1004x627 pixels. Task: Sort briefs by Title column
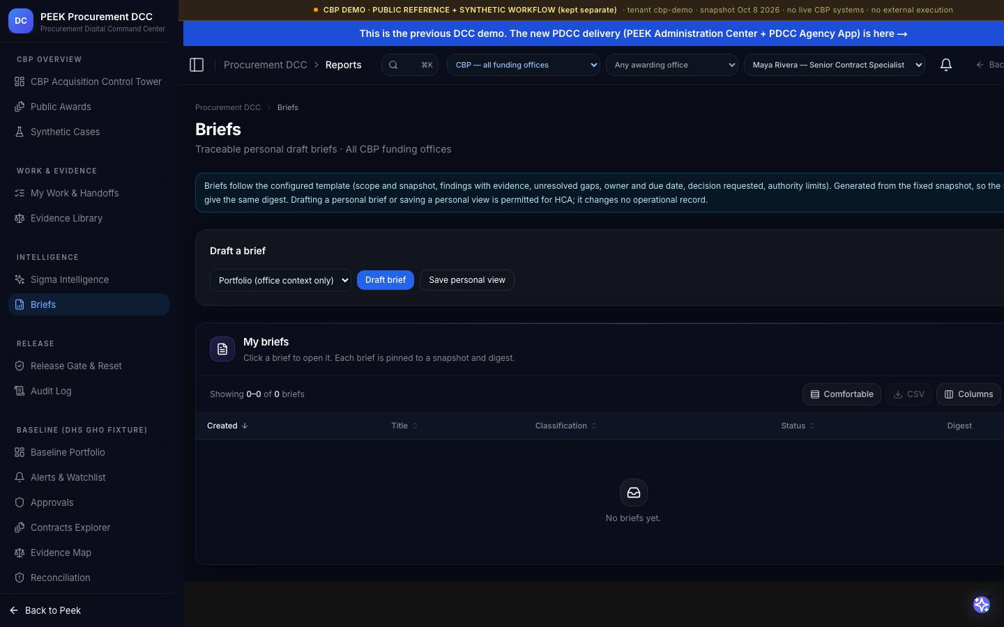click(x=404, y=426)
